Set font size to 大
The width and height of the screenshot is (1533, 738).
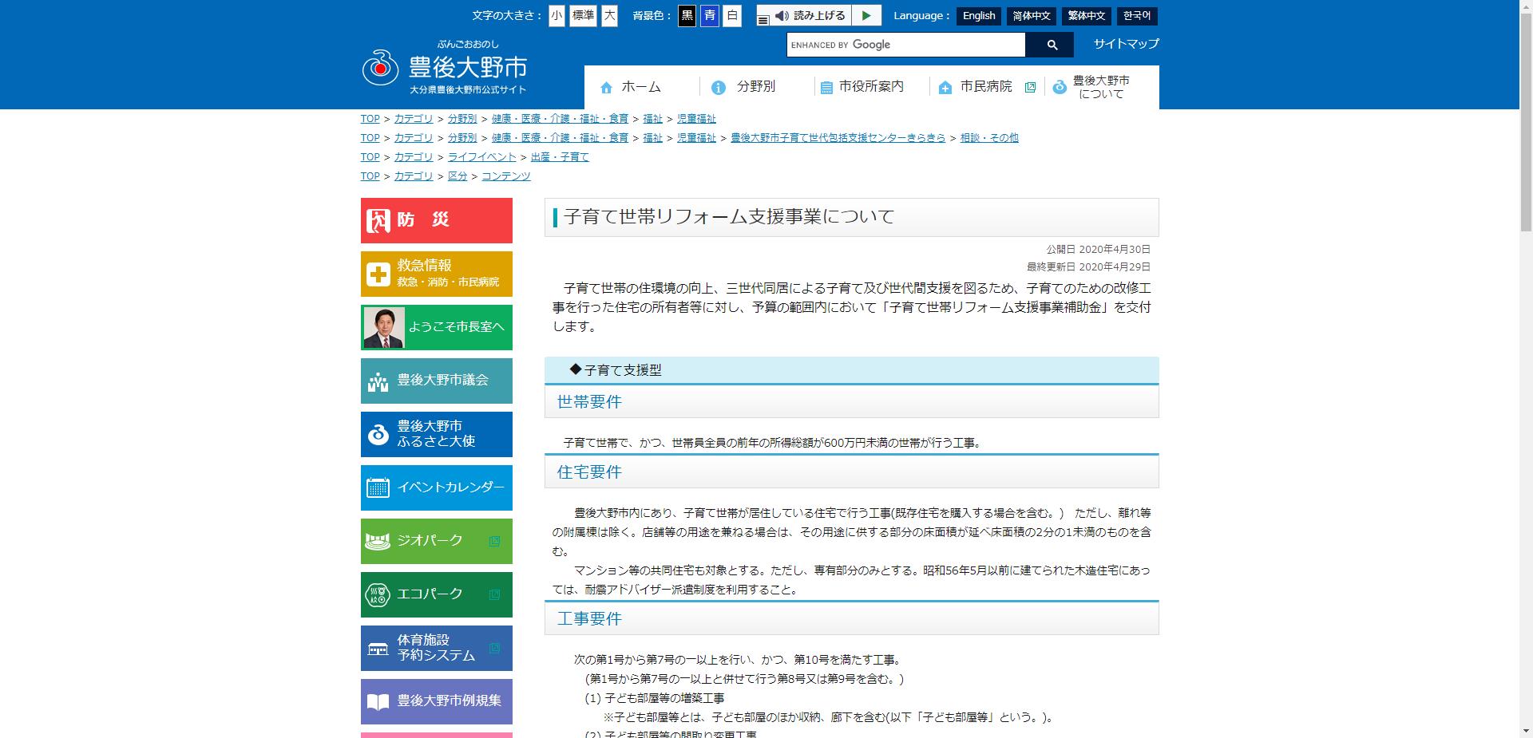pos(609,16)
